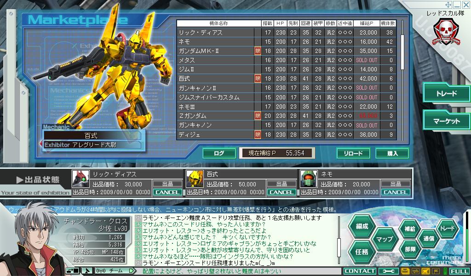The height and width of the screenshot is (276, 471).
Task: Select the リック・ディアス table row
Action: coord(287,33)
